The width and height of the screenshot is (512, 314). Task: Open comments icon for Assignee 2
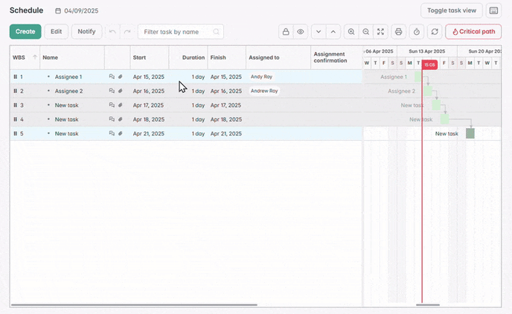click(112, 91)
